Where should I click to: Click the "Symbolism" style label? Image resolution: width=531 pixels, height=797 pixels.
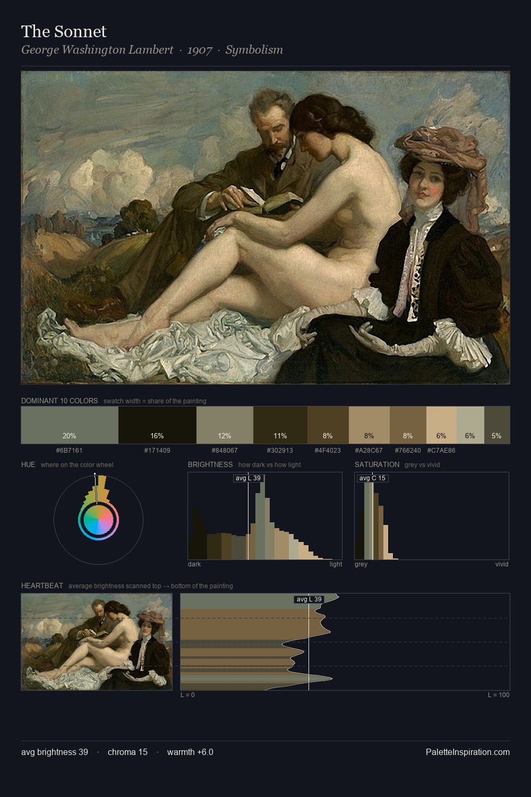pyautogui.click(x=254, y=50)
